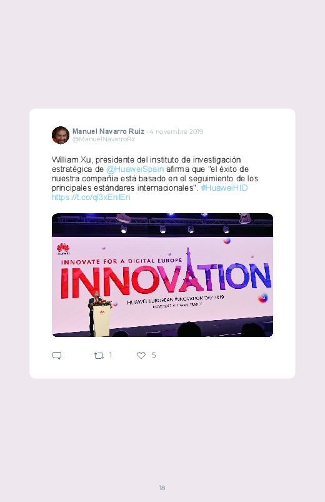The width and height of the screenshot is (325, 502).
Task: Click the Eiffel Tower graphic in INNOVATION
Action: tap(191, 269)
